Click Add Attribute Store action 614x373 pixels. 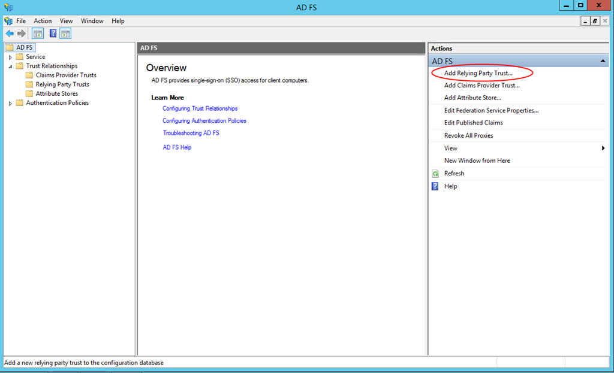coord(472,98)
